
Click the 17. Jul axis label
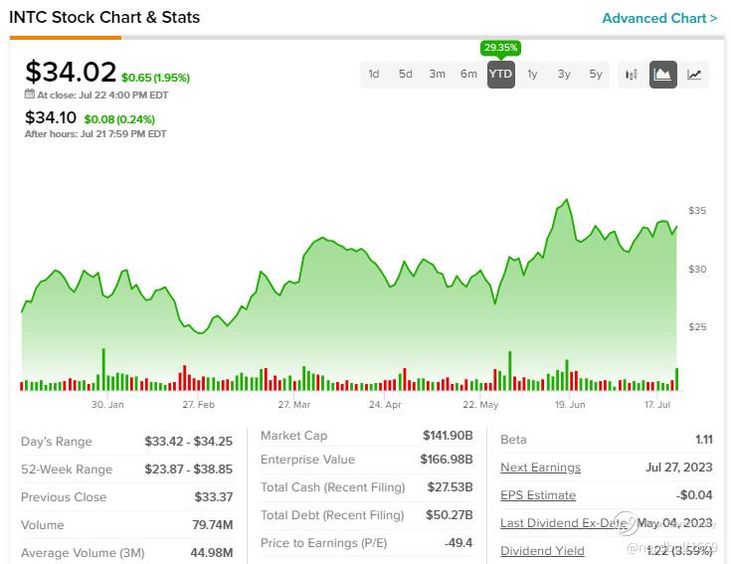point(657,405)
